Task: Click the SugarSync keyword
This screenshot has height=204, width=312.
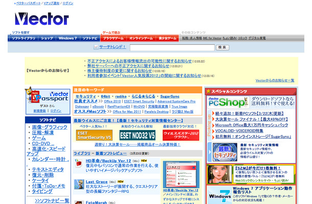Action: [170, 96]
